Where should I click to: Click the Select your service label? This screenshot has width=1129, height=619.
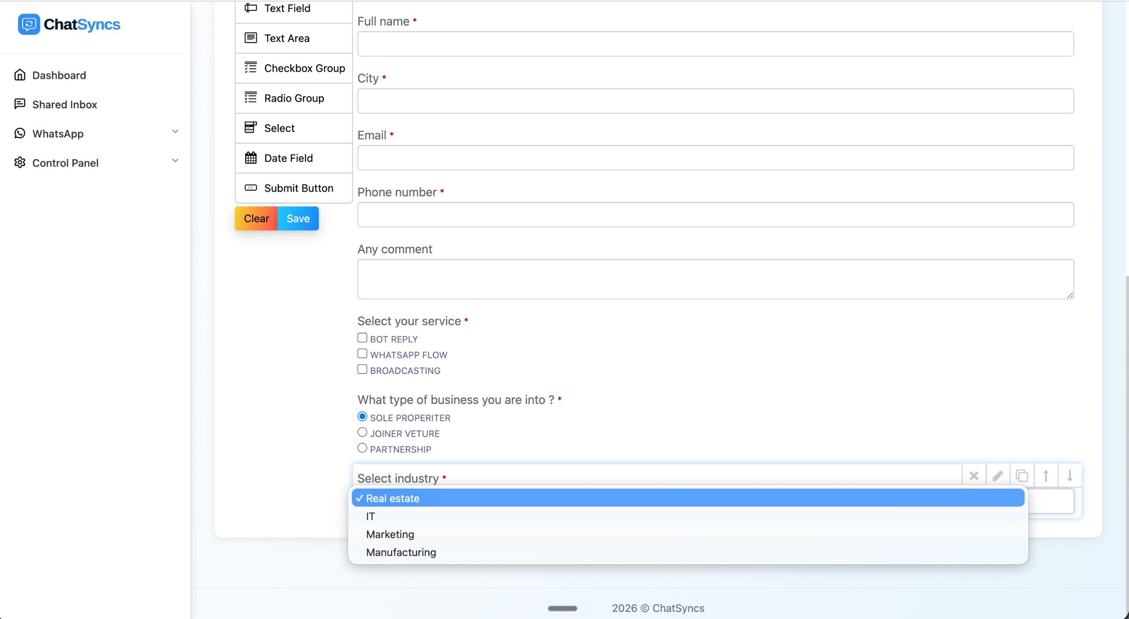click(409, 321)
